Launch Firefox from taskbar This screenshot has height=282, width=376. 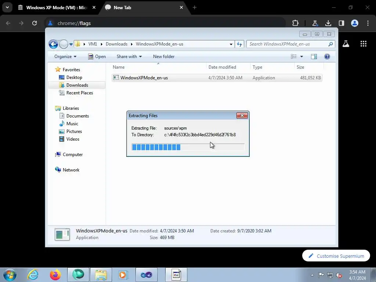(x=55, y=275)
